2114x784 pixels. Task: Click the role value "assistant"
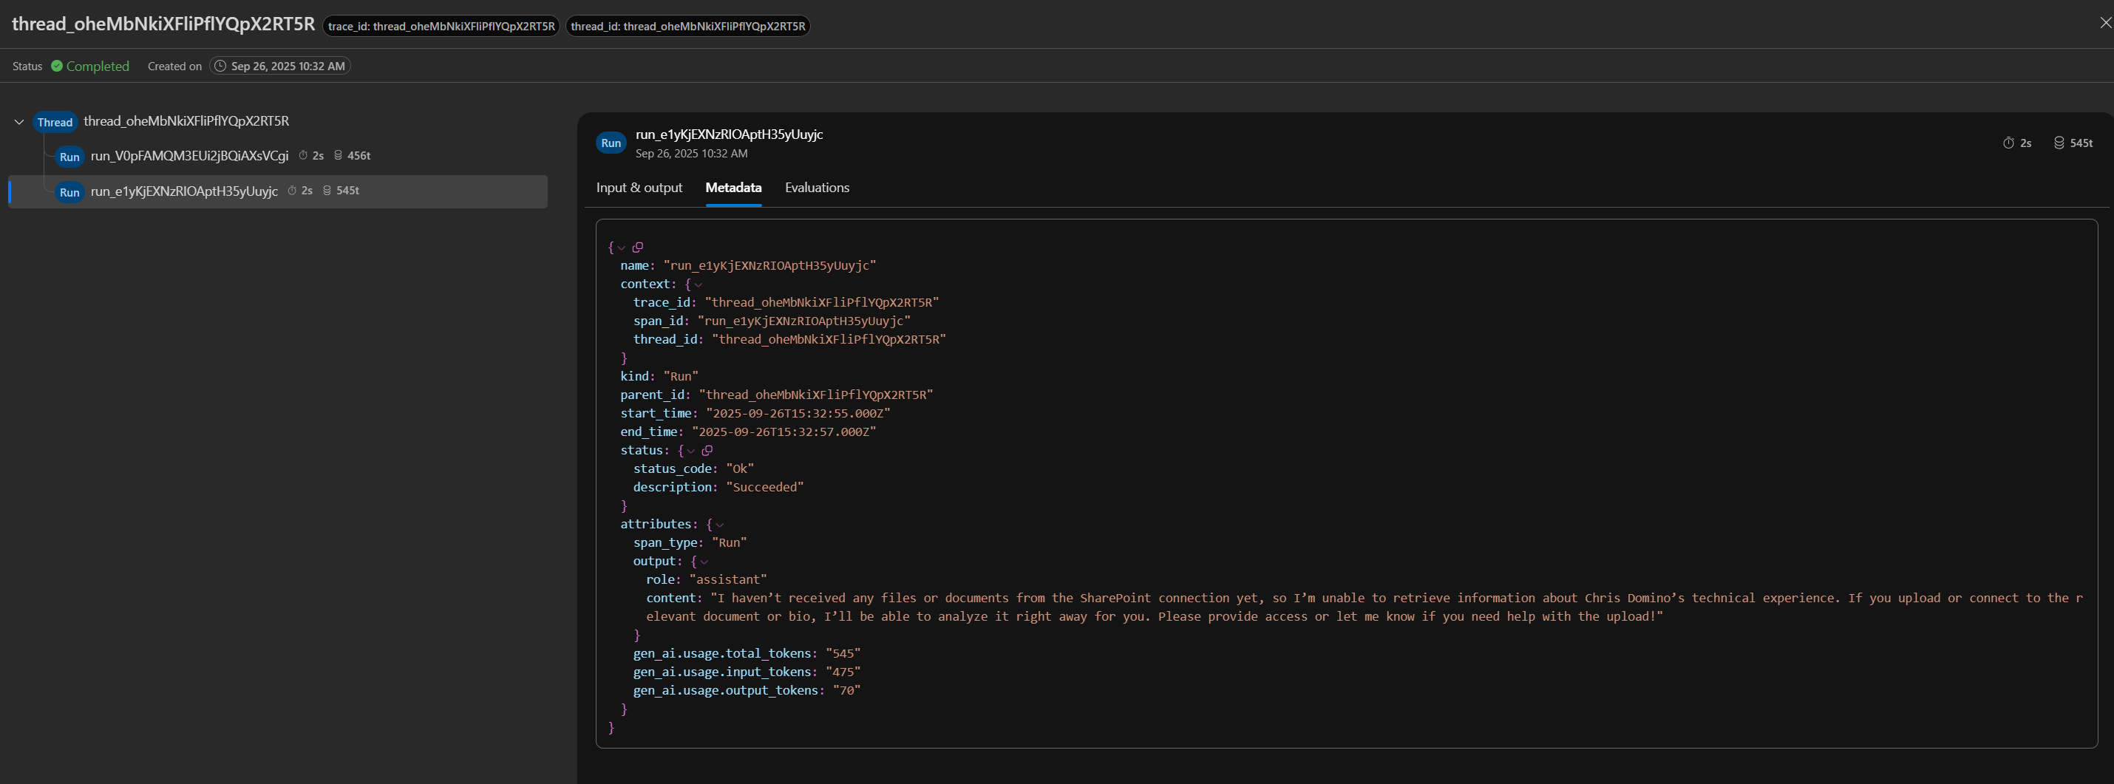click(729, 580)
